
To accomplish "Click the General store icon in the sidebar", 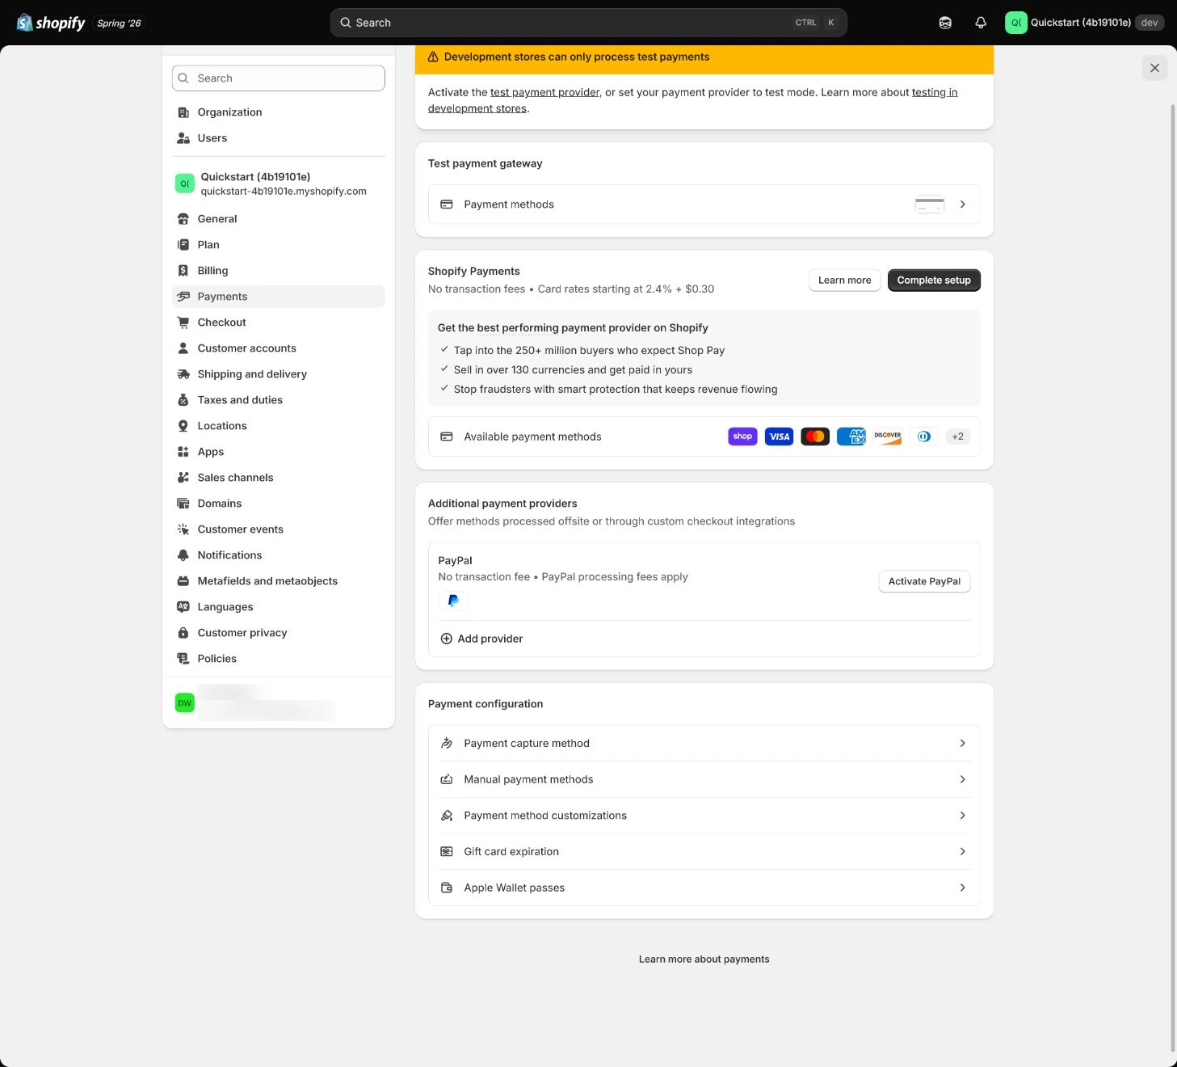I will [x=183, y=219].
